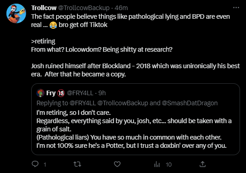
Task: Like the tweet with heart icon
Action: pyautogui.click(x=117, y=164)
